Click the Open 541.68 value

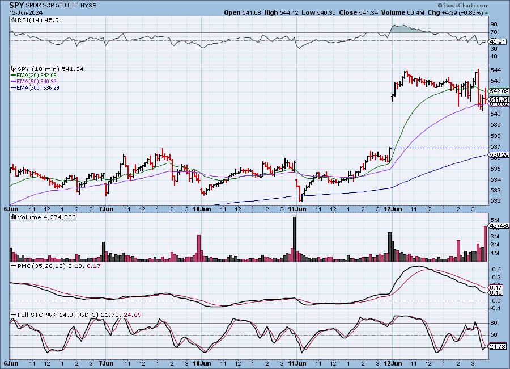[243, 12]
